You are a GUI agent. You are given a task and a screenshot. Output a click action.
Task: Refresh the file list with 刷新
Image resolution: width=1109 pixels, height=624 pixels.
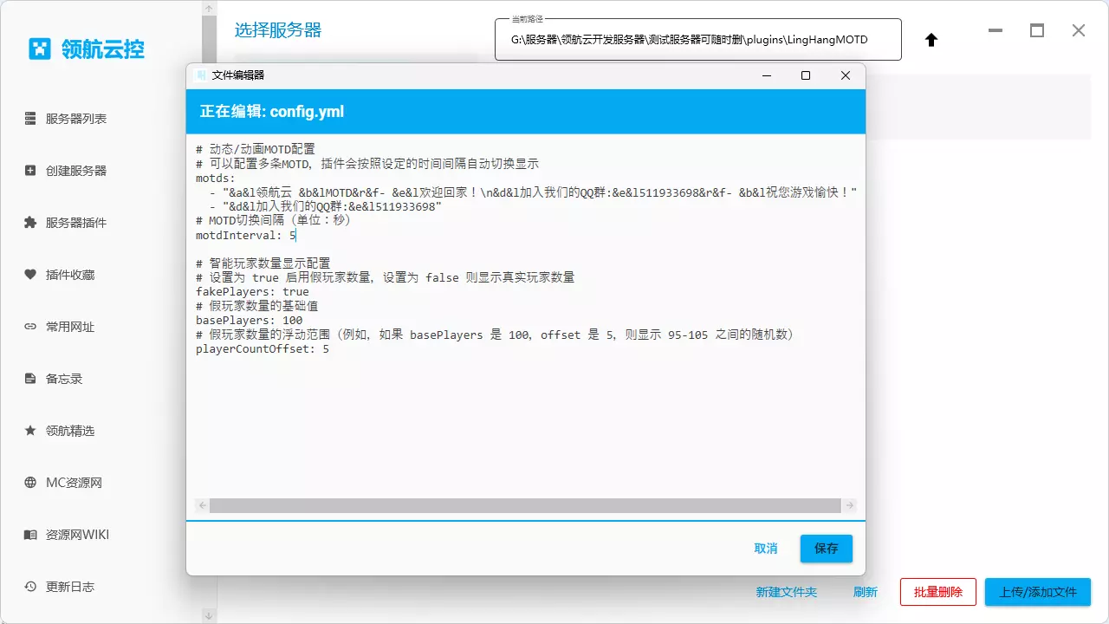click(x=866, y=592)
